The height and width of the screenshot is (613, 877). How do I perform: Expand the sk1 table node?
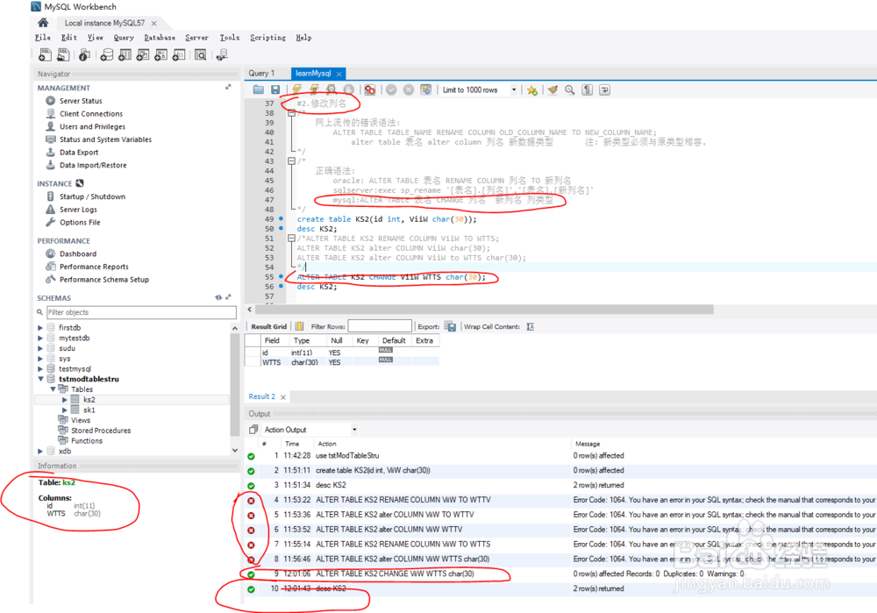click(x=65, y=410)
